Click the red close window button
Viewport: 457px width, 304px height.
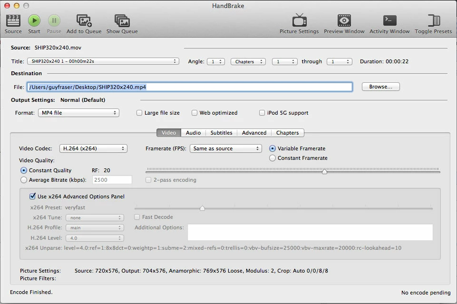click(x=7, y=6)
